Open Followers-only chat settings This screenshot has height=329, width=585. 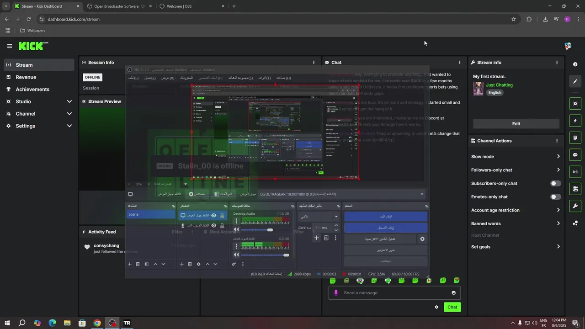pos(516,170)
